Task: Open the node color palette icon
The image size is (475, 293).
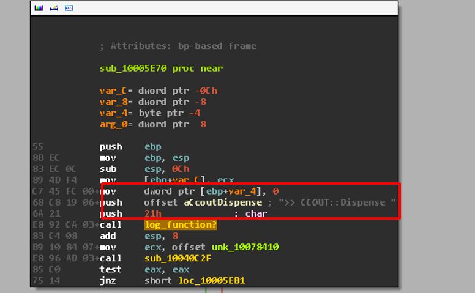Action: (39, 8)
